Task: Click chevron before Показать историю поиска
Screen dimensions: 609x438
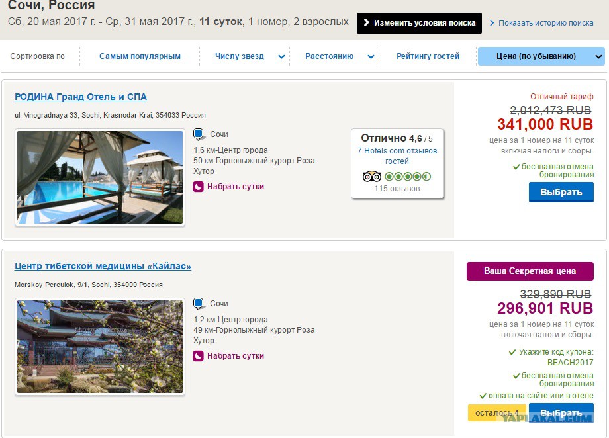Action: click(x=492, y=23)
